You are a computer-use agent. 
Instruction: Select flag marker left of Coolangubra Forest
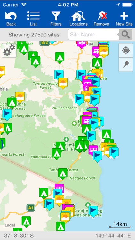pyautogui.click(x=7, y=115)
